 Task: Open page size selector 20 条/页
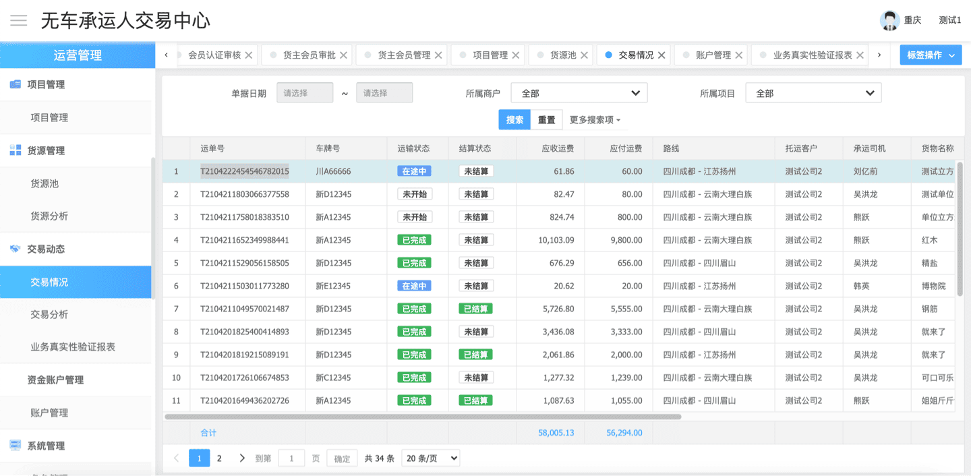430,458
